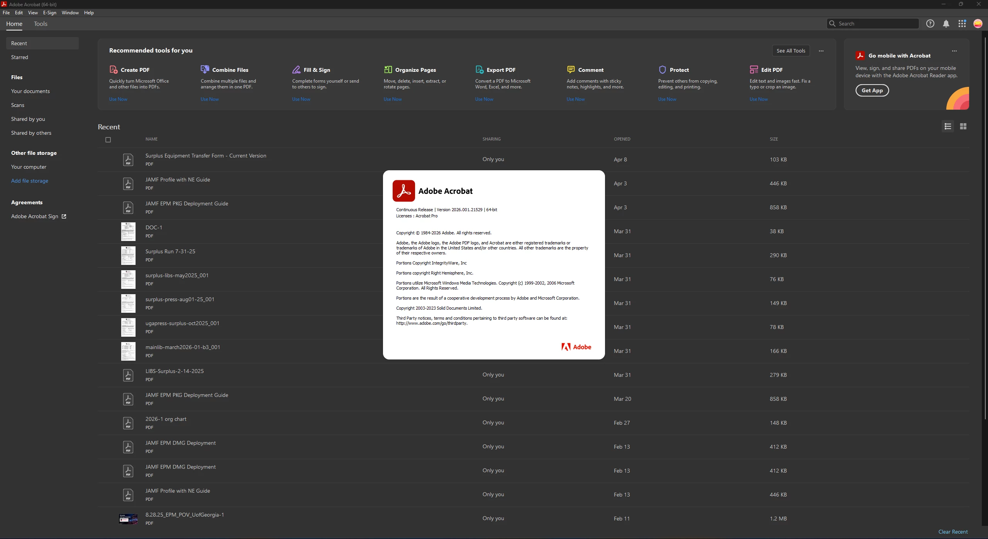Click the Organize Pages icon
This screenshot has width=988, height=539.
point(388,69)
